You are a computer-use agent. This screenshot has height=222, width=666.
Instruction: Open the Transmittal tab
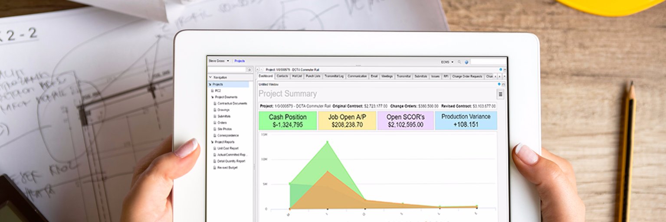pos(404,76)
